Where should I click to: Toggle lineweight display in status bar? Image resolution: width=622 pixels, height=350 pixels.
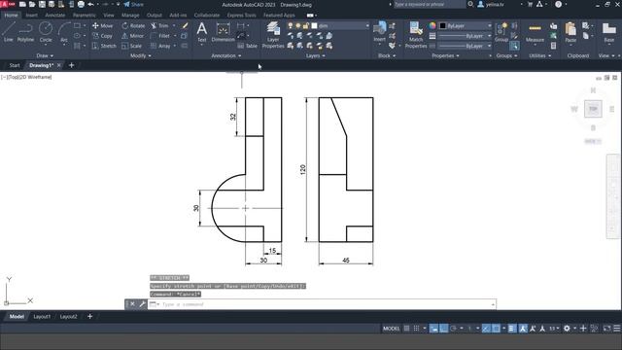point(512,329)
